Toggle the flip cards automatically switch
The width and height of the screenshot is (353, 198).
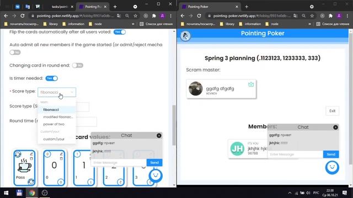(120, 32)
